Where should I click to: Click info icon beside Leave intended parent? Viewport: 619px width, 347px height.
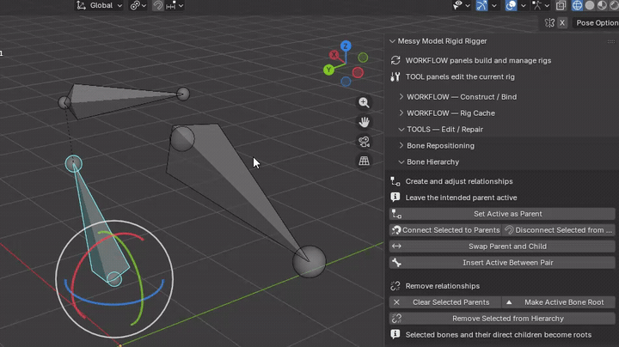pyautogui.click(x=395, y=198)
